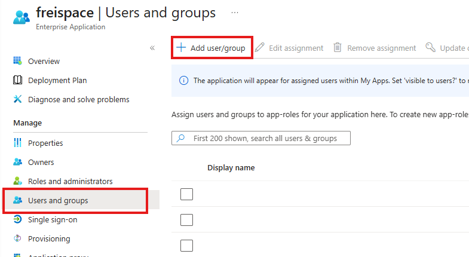
Task: Tick the first row checkbox
Action: pyautogui.click(x=186, y=194)
